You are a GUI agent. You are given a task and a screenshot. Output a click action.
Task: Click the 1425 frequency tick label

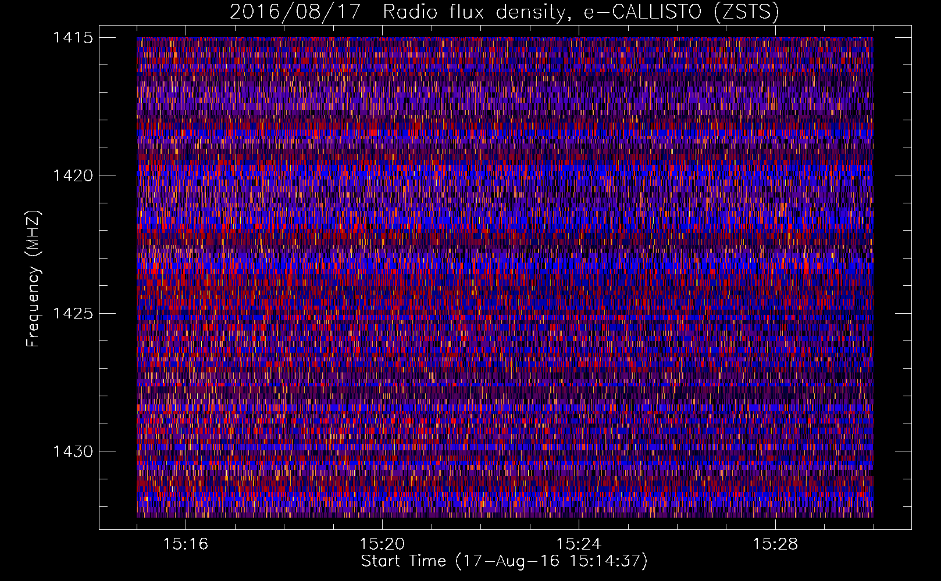[73, 314]
